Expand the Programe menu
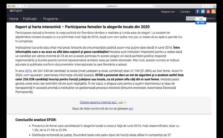 pyautogui.click(x=51, y=19)
